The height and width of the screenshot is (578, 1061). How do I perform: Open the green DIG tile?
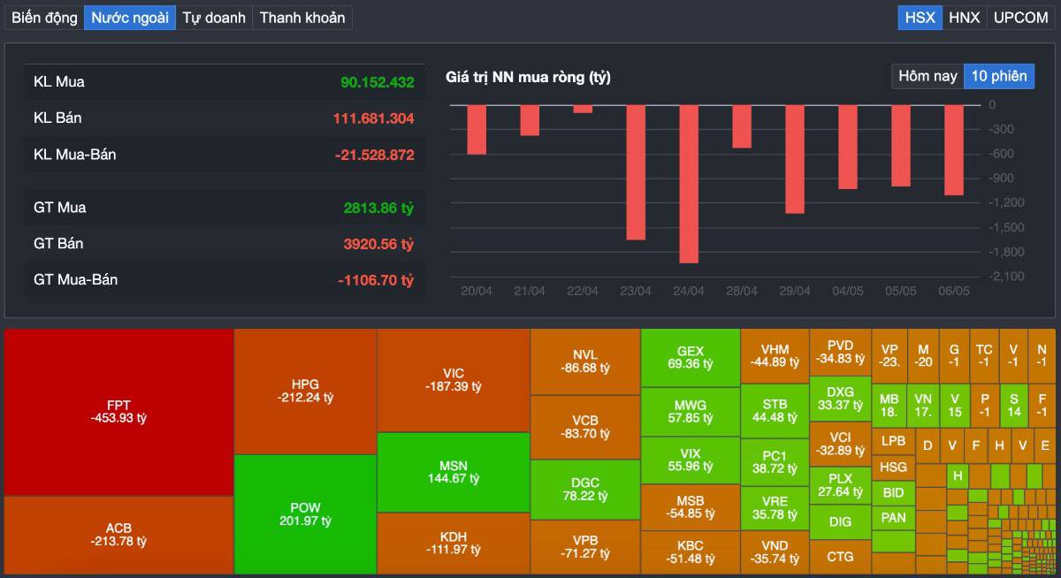pyautogui.click(x=840, y=522)
